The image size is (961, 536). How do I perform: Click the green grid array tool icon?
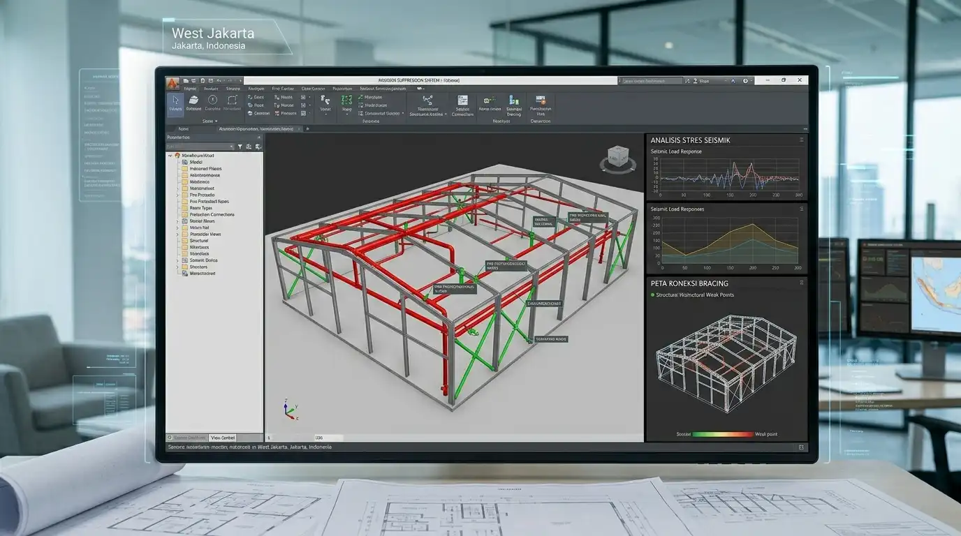[346, 100]
